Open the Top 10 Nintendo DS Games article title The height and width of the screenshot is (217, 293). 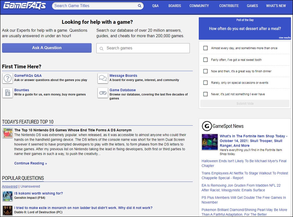(x=73, y=130)
